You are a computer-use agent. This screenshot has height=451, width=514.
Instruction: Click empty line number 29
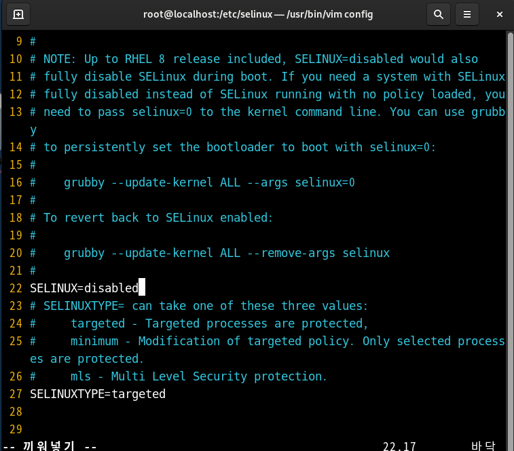click(x=16, y=429)
